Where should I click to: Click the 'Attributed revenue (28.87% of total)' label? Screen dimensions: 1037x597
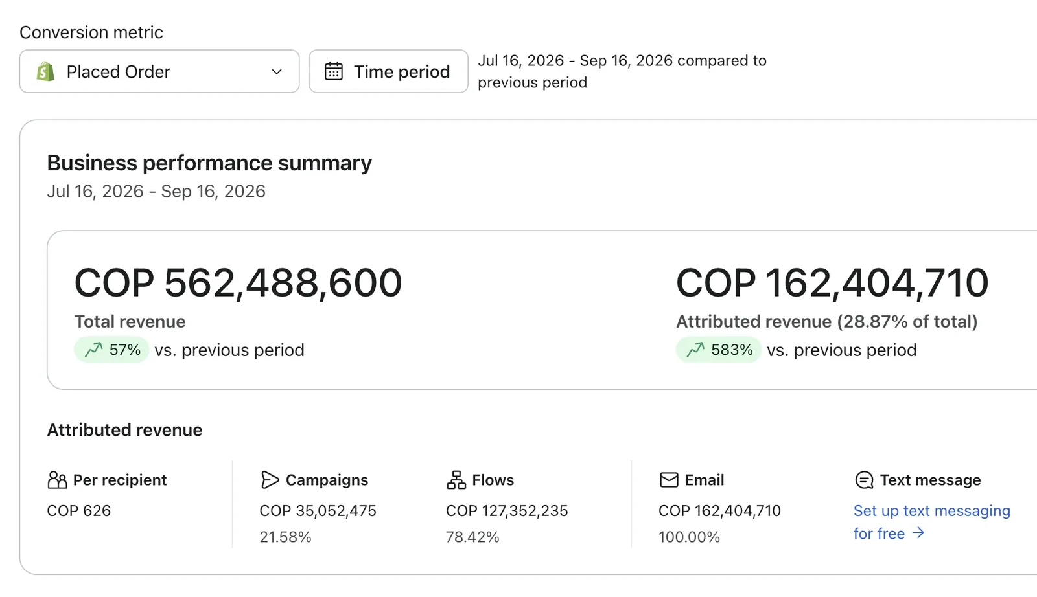[x=827, y=322]
